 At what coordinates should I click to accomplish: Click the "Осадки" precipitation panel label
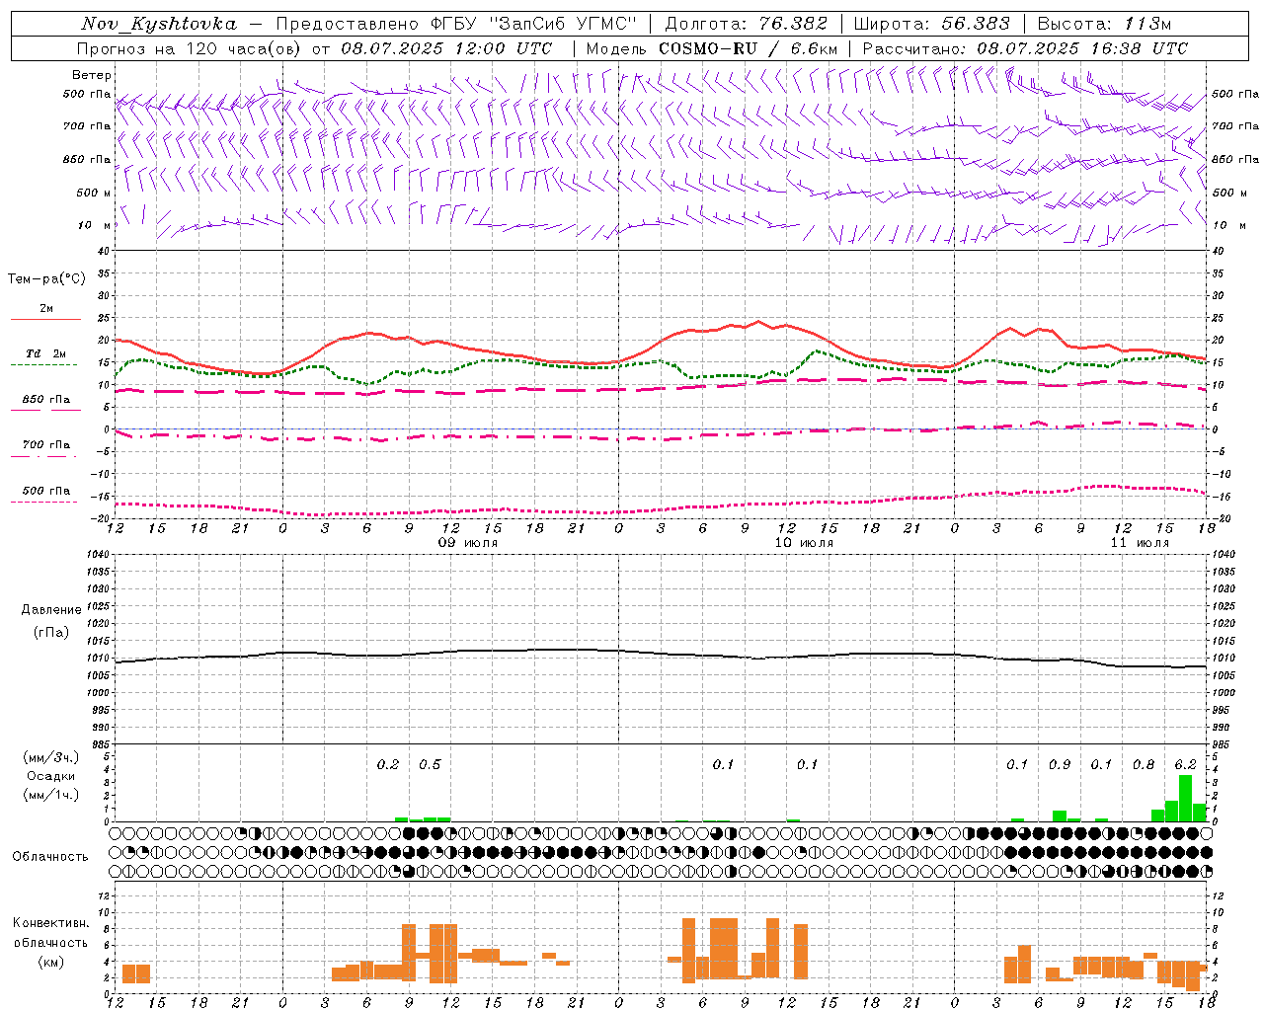[x=51, y=776]
